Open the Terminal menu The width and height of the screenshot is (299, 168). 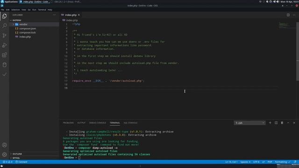pos(42,10)
